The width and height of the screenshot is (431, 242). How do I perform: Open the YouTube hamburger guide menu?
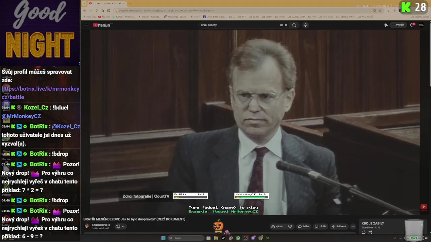click(87, 25)
